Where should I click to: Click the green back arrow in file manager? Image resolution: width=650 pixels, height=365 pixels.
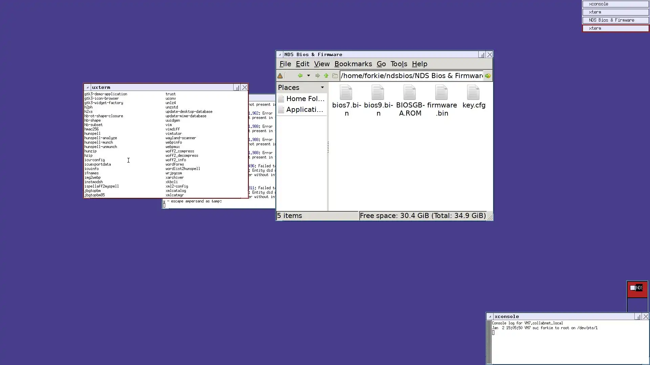[300, 76]
